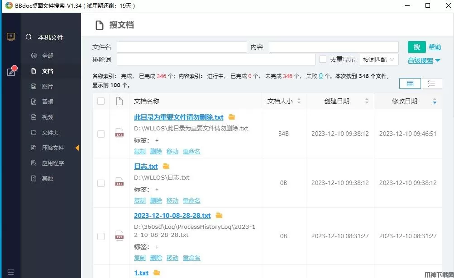Image resolution: width=454 pixels, height=278 pixels.
Task: Click 复制 for 此目录为重要文件请勿删除.txt
Action: (140, 151)
